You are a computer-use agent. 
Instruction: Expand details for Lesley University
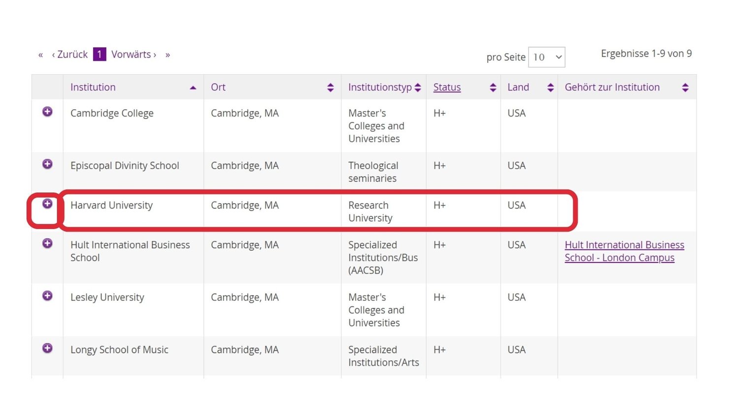coord(47,296)
